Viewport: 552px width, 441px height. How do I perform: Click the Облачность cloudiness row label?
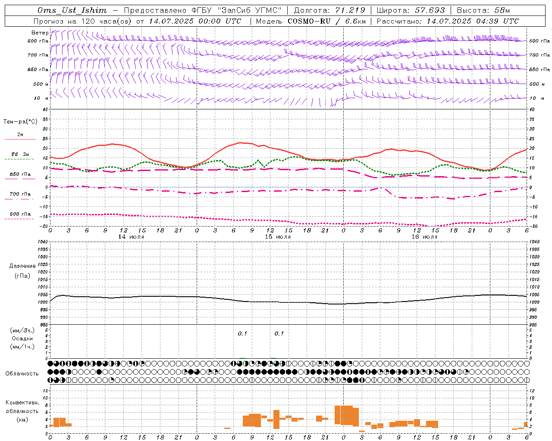point(22,374)
